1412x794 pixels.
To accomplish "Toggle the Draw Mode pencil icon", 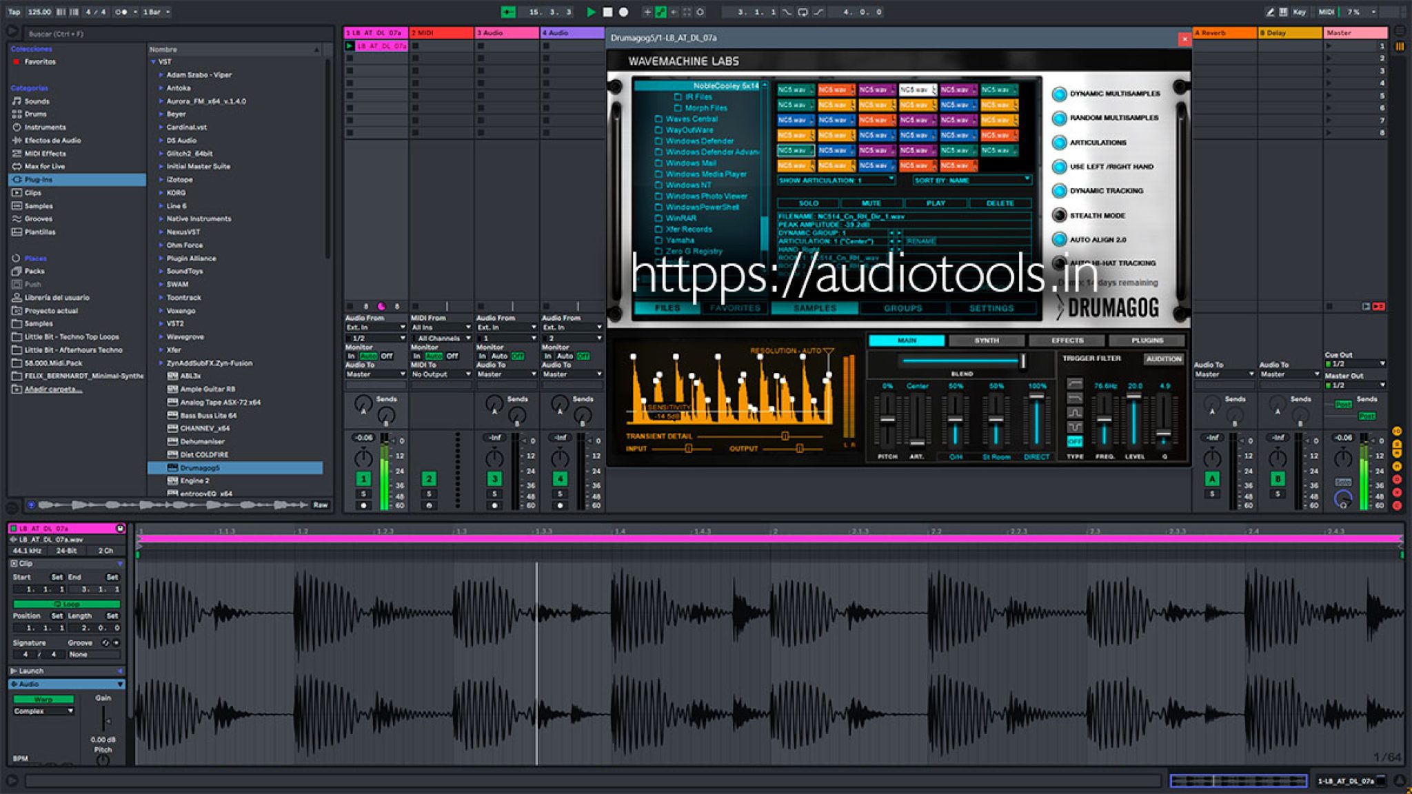I will point(1270,12).
